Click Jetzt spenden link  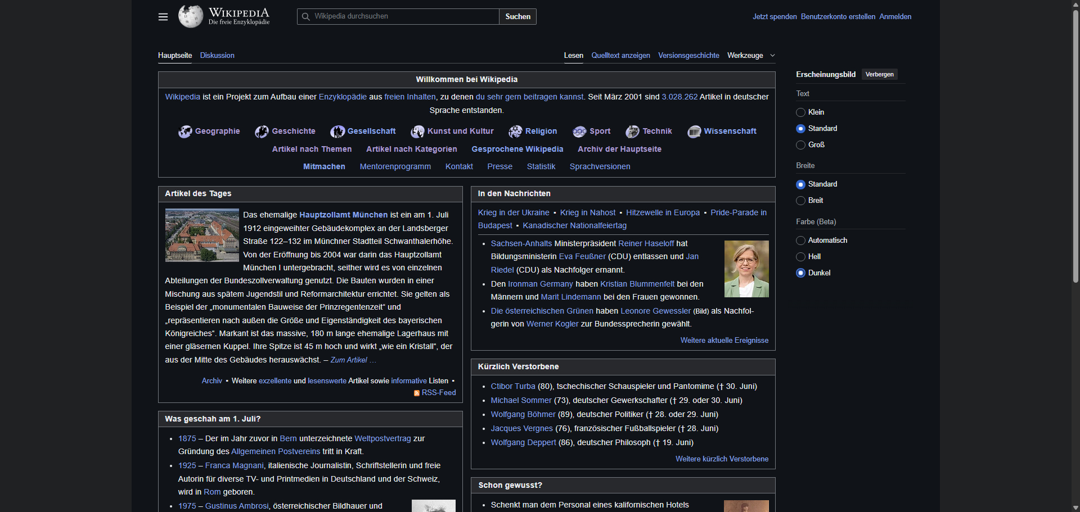775,16
